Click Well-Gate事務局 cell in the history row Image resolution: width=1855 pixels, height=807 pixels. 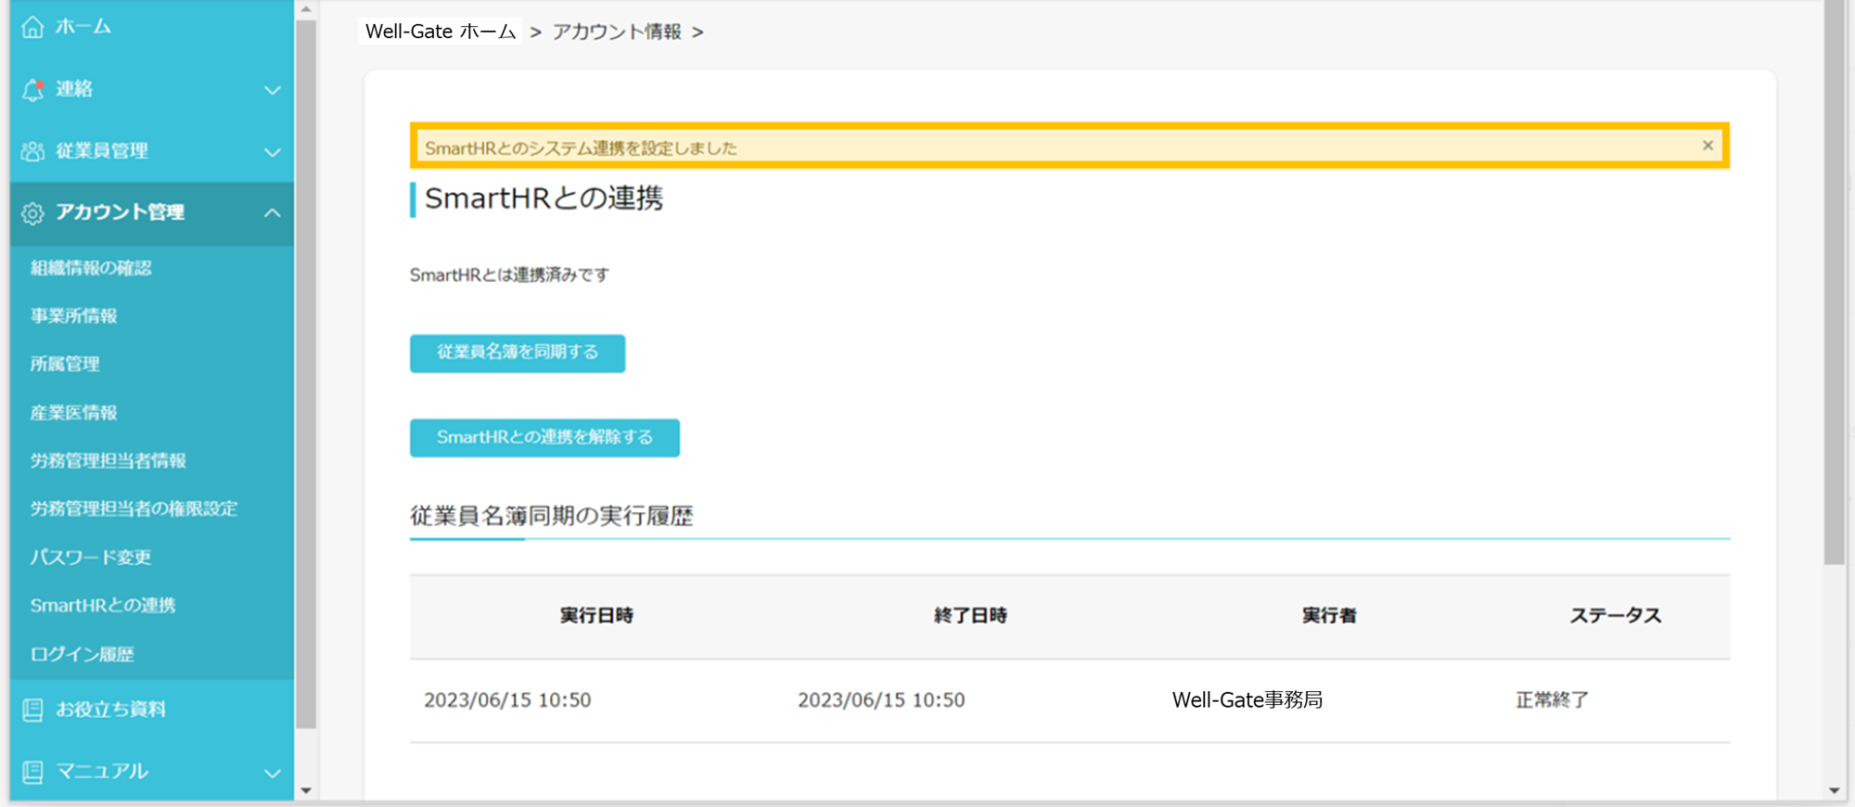1247,700
